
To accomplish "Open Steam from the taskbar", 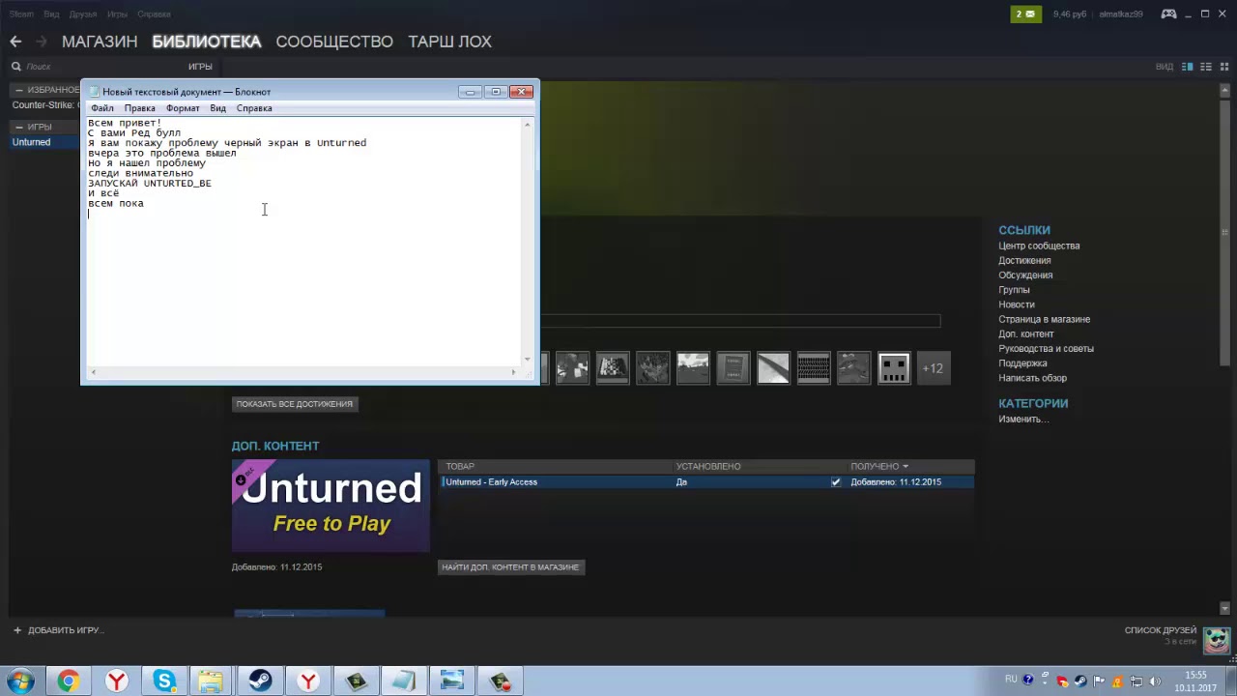I will (260, 681).
